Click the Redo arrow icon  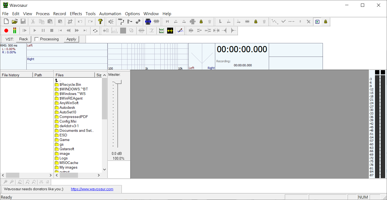[x=90, y=22]
